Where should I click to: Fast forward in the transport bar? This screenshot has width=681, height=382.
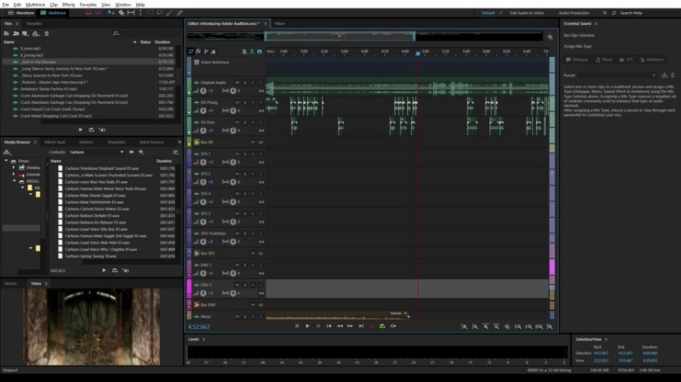pyautogui.click(x=350, y=326)
